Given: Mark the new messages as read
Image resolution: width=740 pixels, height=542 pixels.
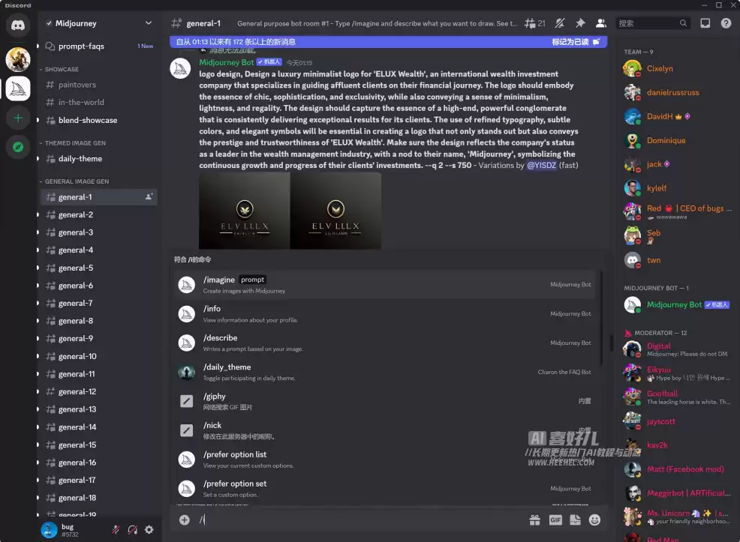Looking at the screenshot, I should coord(576,42).
